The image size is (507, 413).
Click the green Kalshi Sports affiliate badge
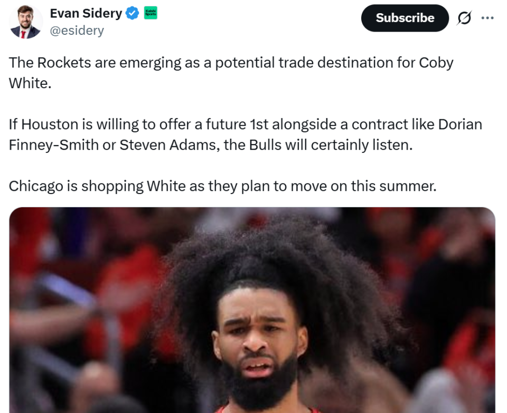tap(151, 13)
